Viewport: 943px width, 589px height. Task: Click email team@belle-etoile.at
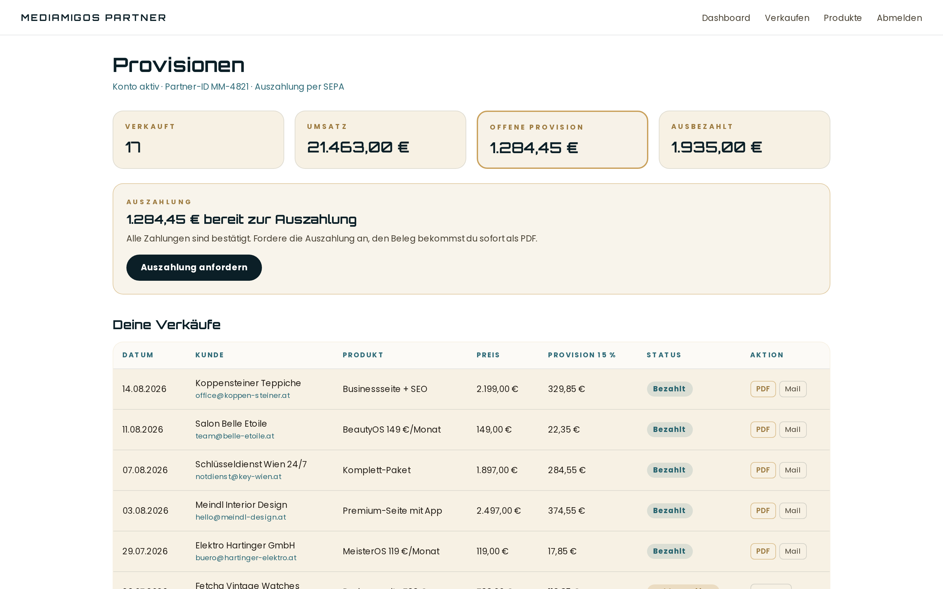(x=234, y=436)
